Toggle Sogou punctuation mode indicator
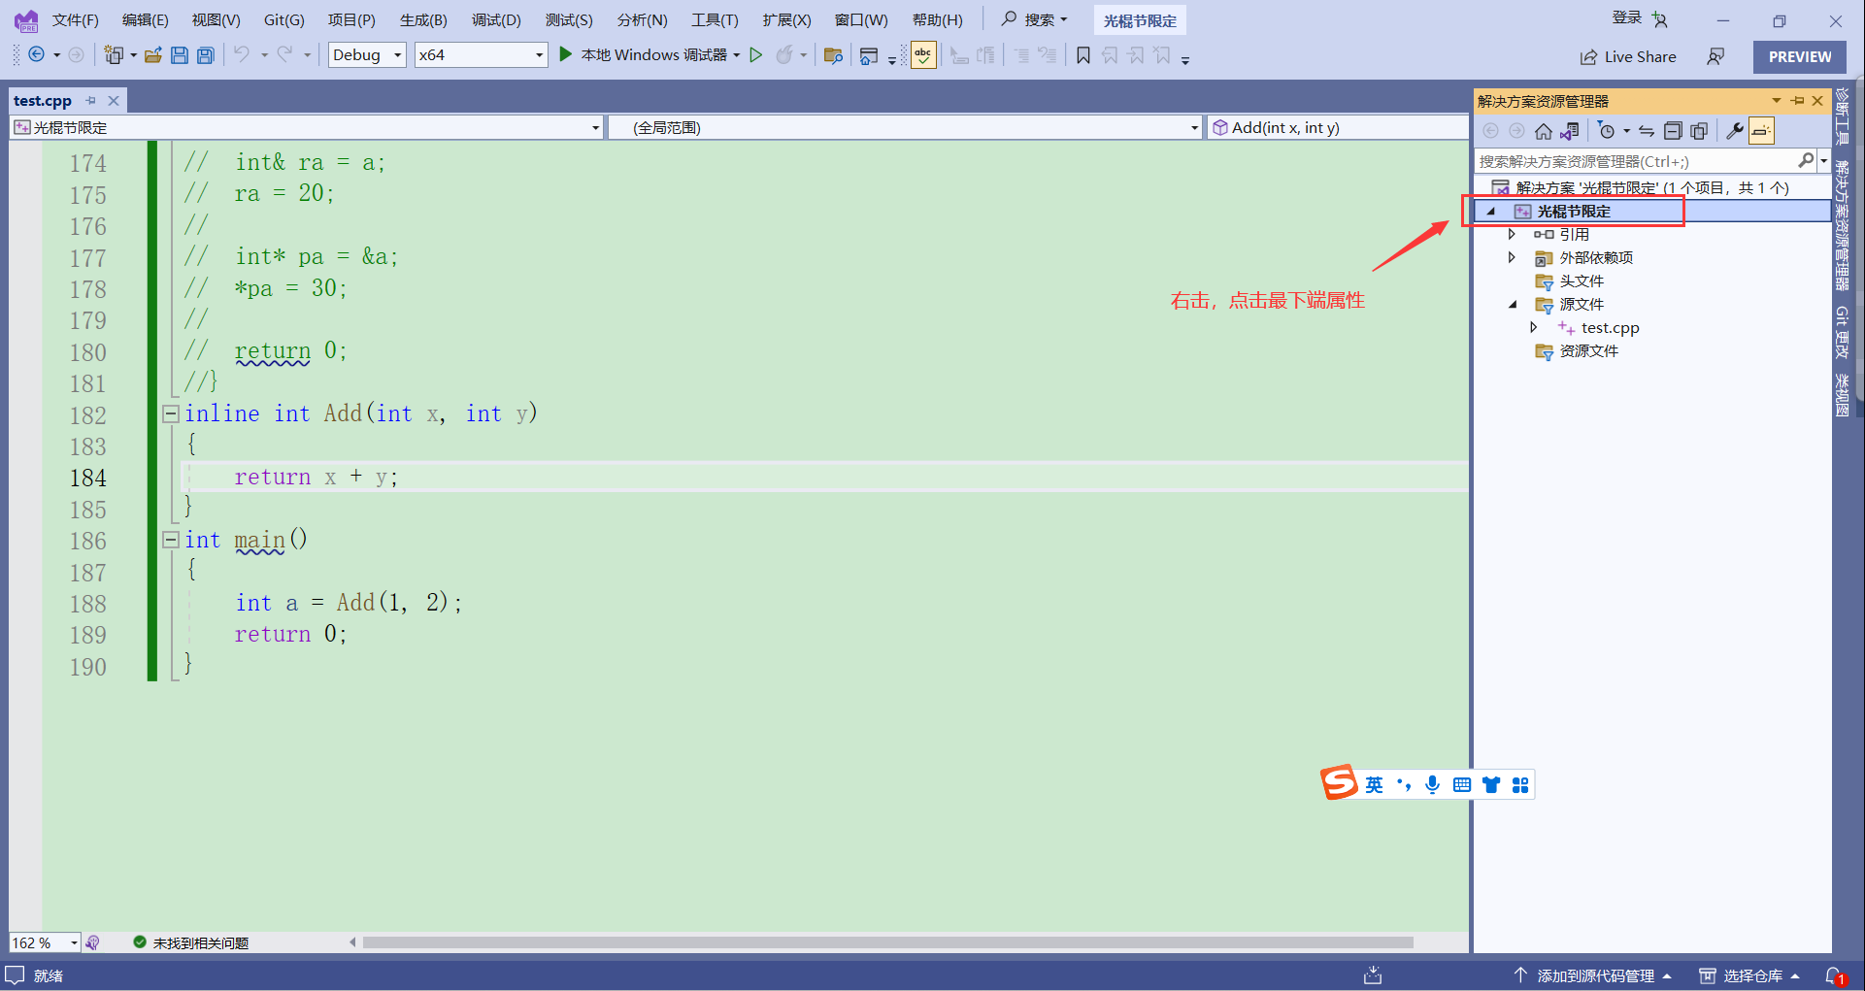Viewport: 1865px width, 991px height. tap(1404, 784)
